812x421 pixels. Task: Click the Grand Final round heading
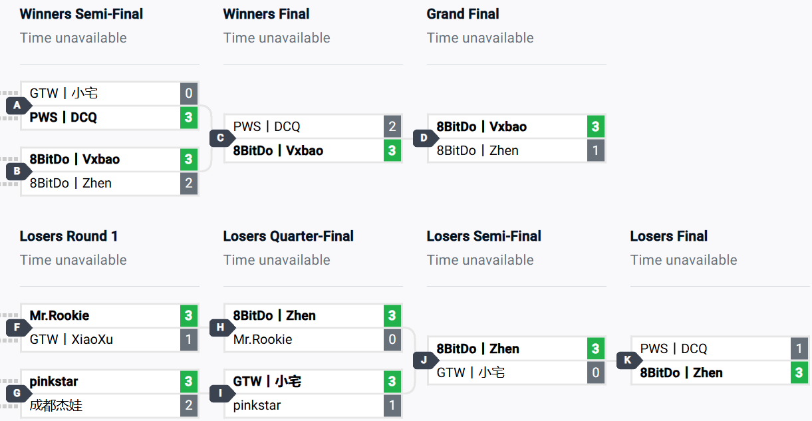pyautogui.click(x=463, y=14)
